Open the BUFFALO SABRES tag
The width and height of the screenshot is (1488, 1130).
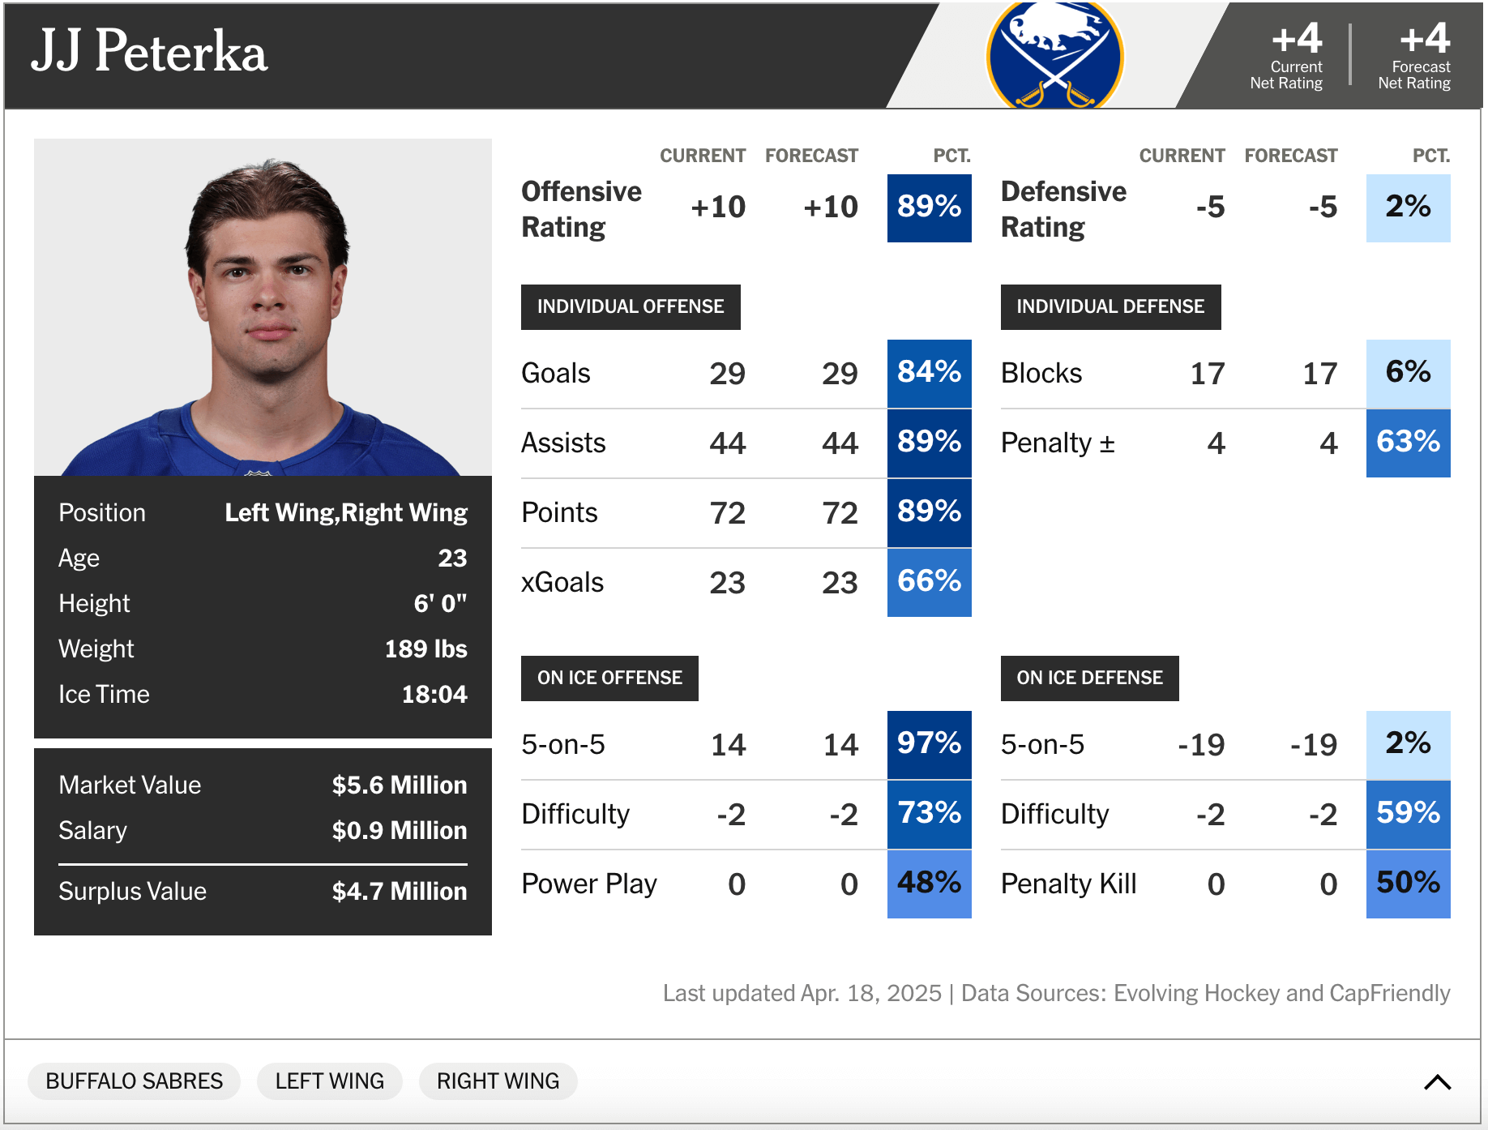coord(134,1081)
